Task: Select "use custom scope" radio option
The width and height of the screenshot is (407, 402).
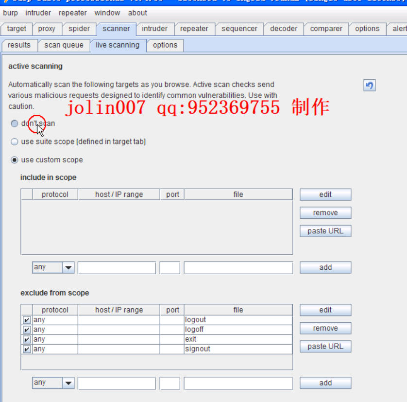Action: pos(15,160)
